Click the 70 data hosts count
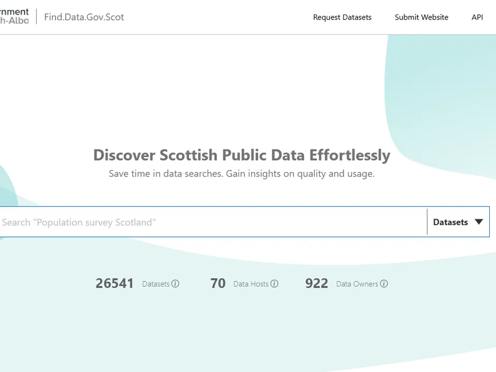Viewport: 496px width, 372px height. [x=218, y=284]
